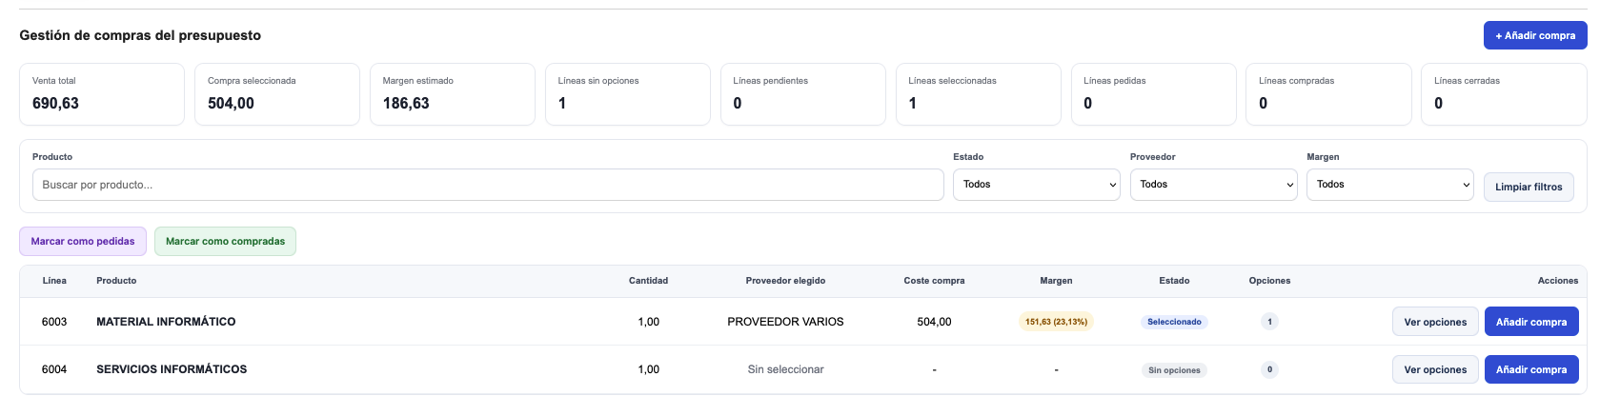This screenshot has height=416, width=1600.
Task: Click 'Marcar como pedidas' button
Action: tap(83, 242)
